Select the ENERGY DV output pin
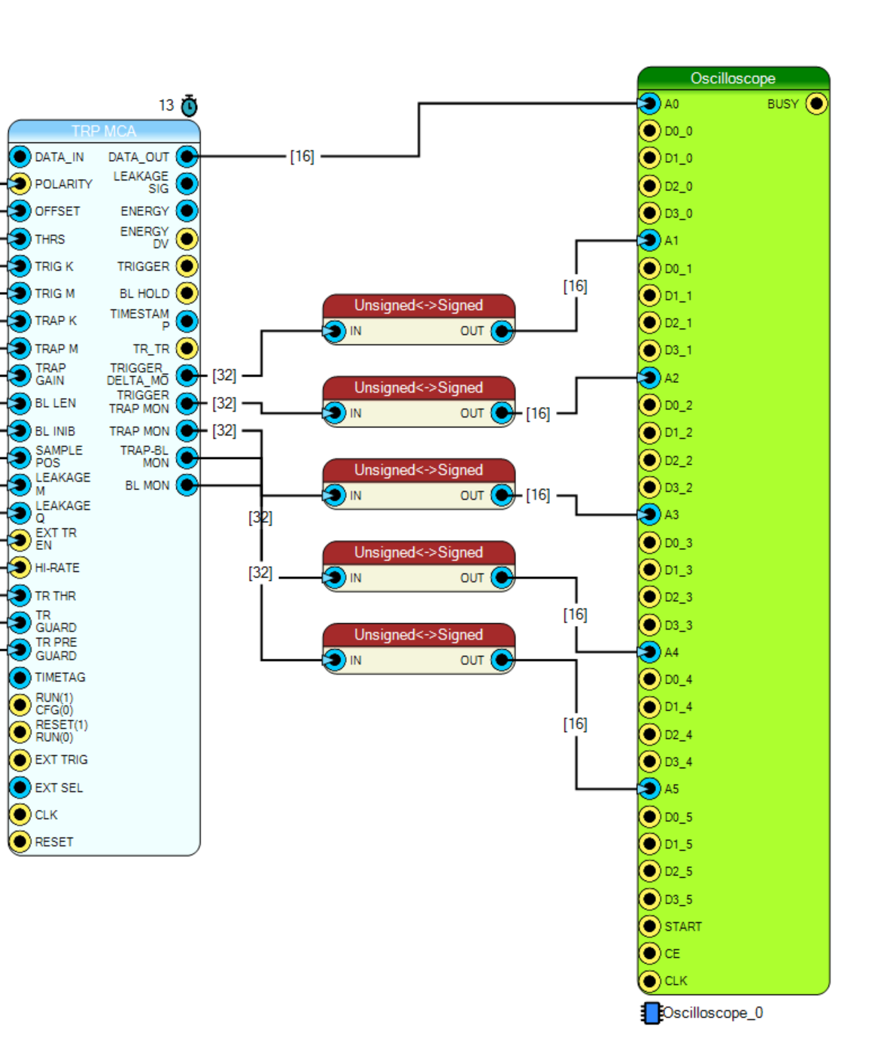 (x=187, y=238)
